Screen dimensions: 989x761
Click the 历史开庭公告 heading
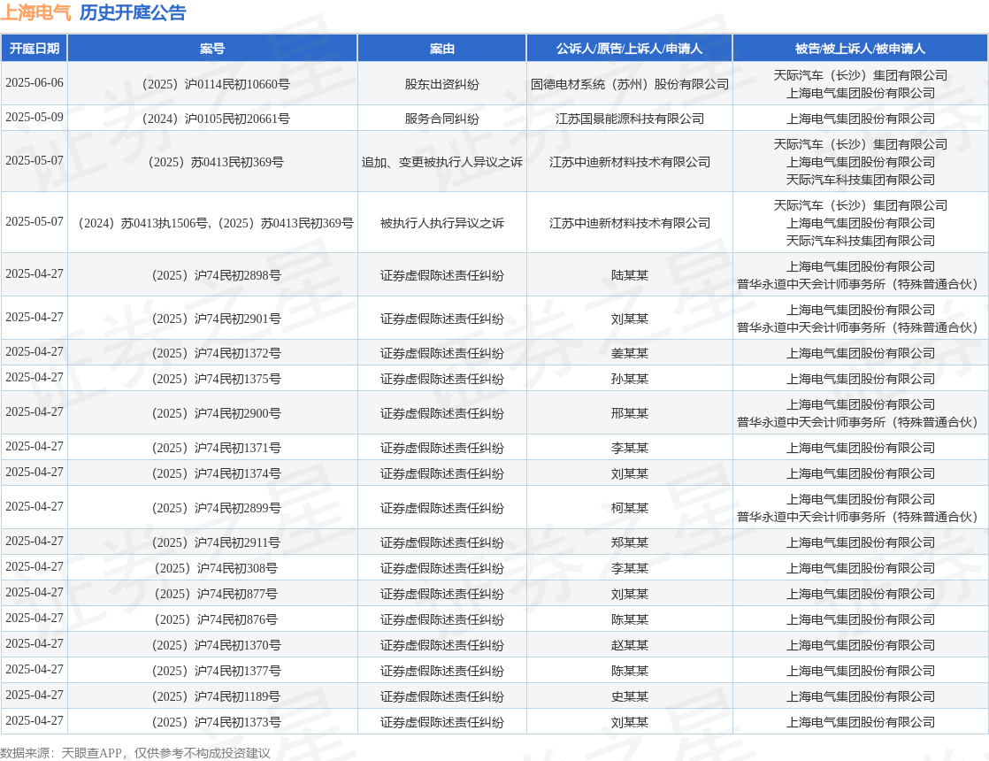[x=133, y=12]
